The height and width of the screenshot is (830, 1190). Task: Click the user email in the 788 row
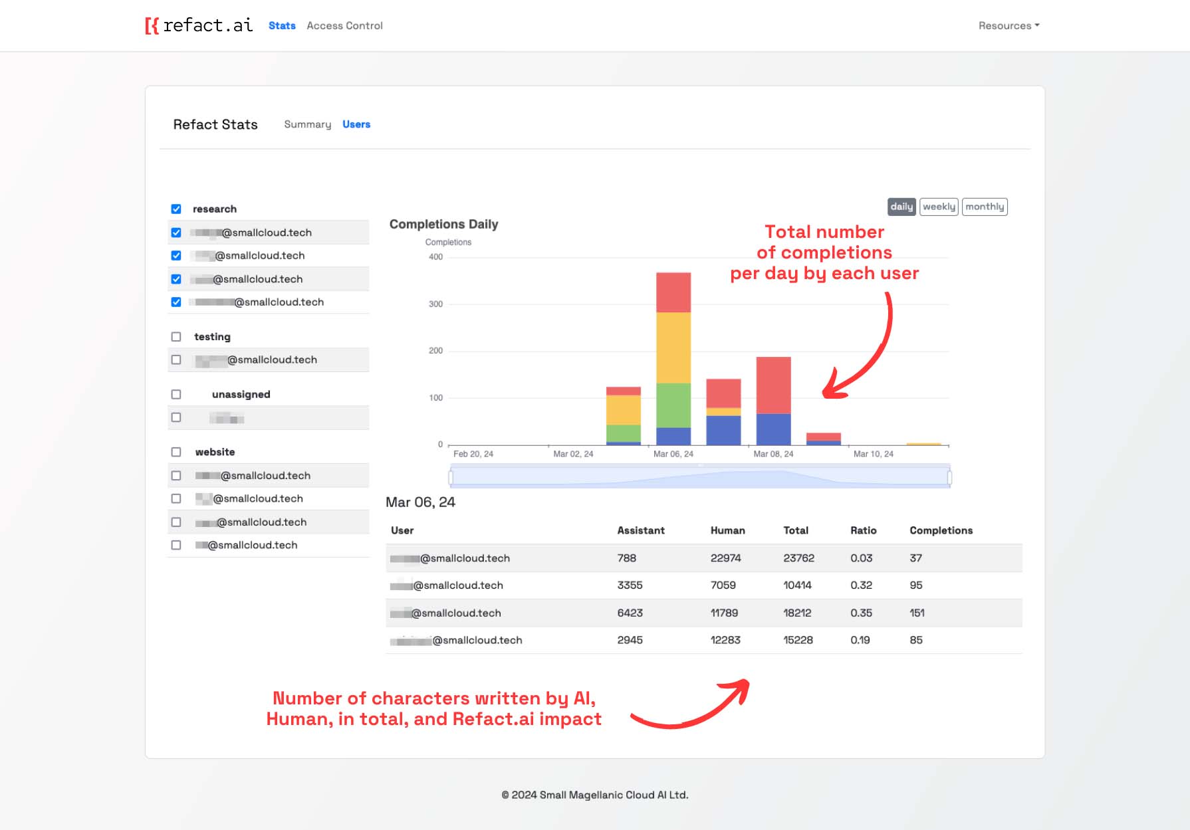click(x=450, y=558)
